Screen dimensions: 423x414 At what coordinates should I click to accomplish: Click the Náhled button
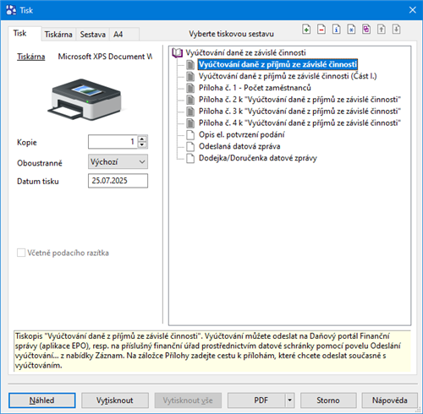point(42,400)
